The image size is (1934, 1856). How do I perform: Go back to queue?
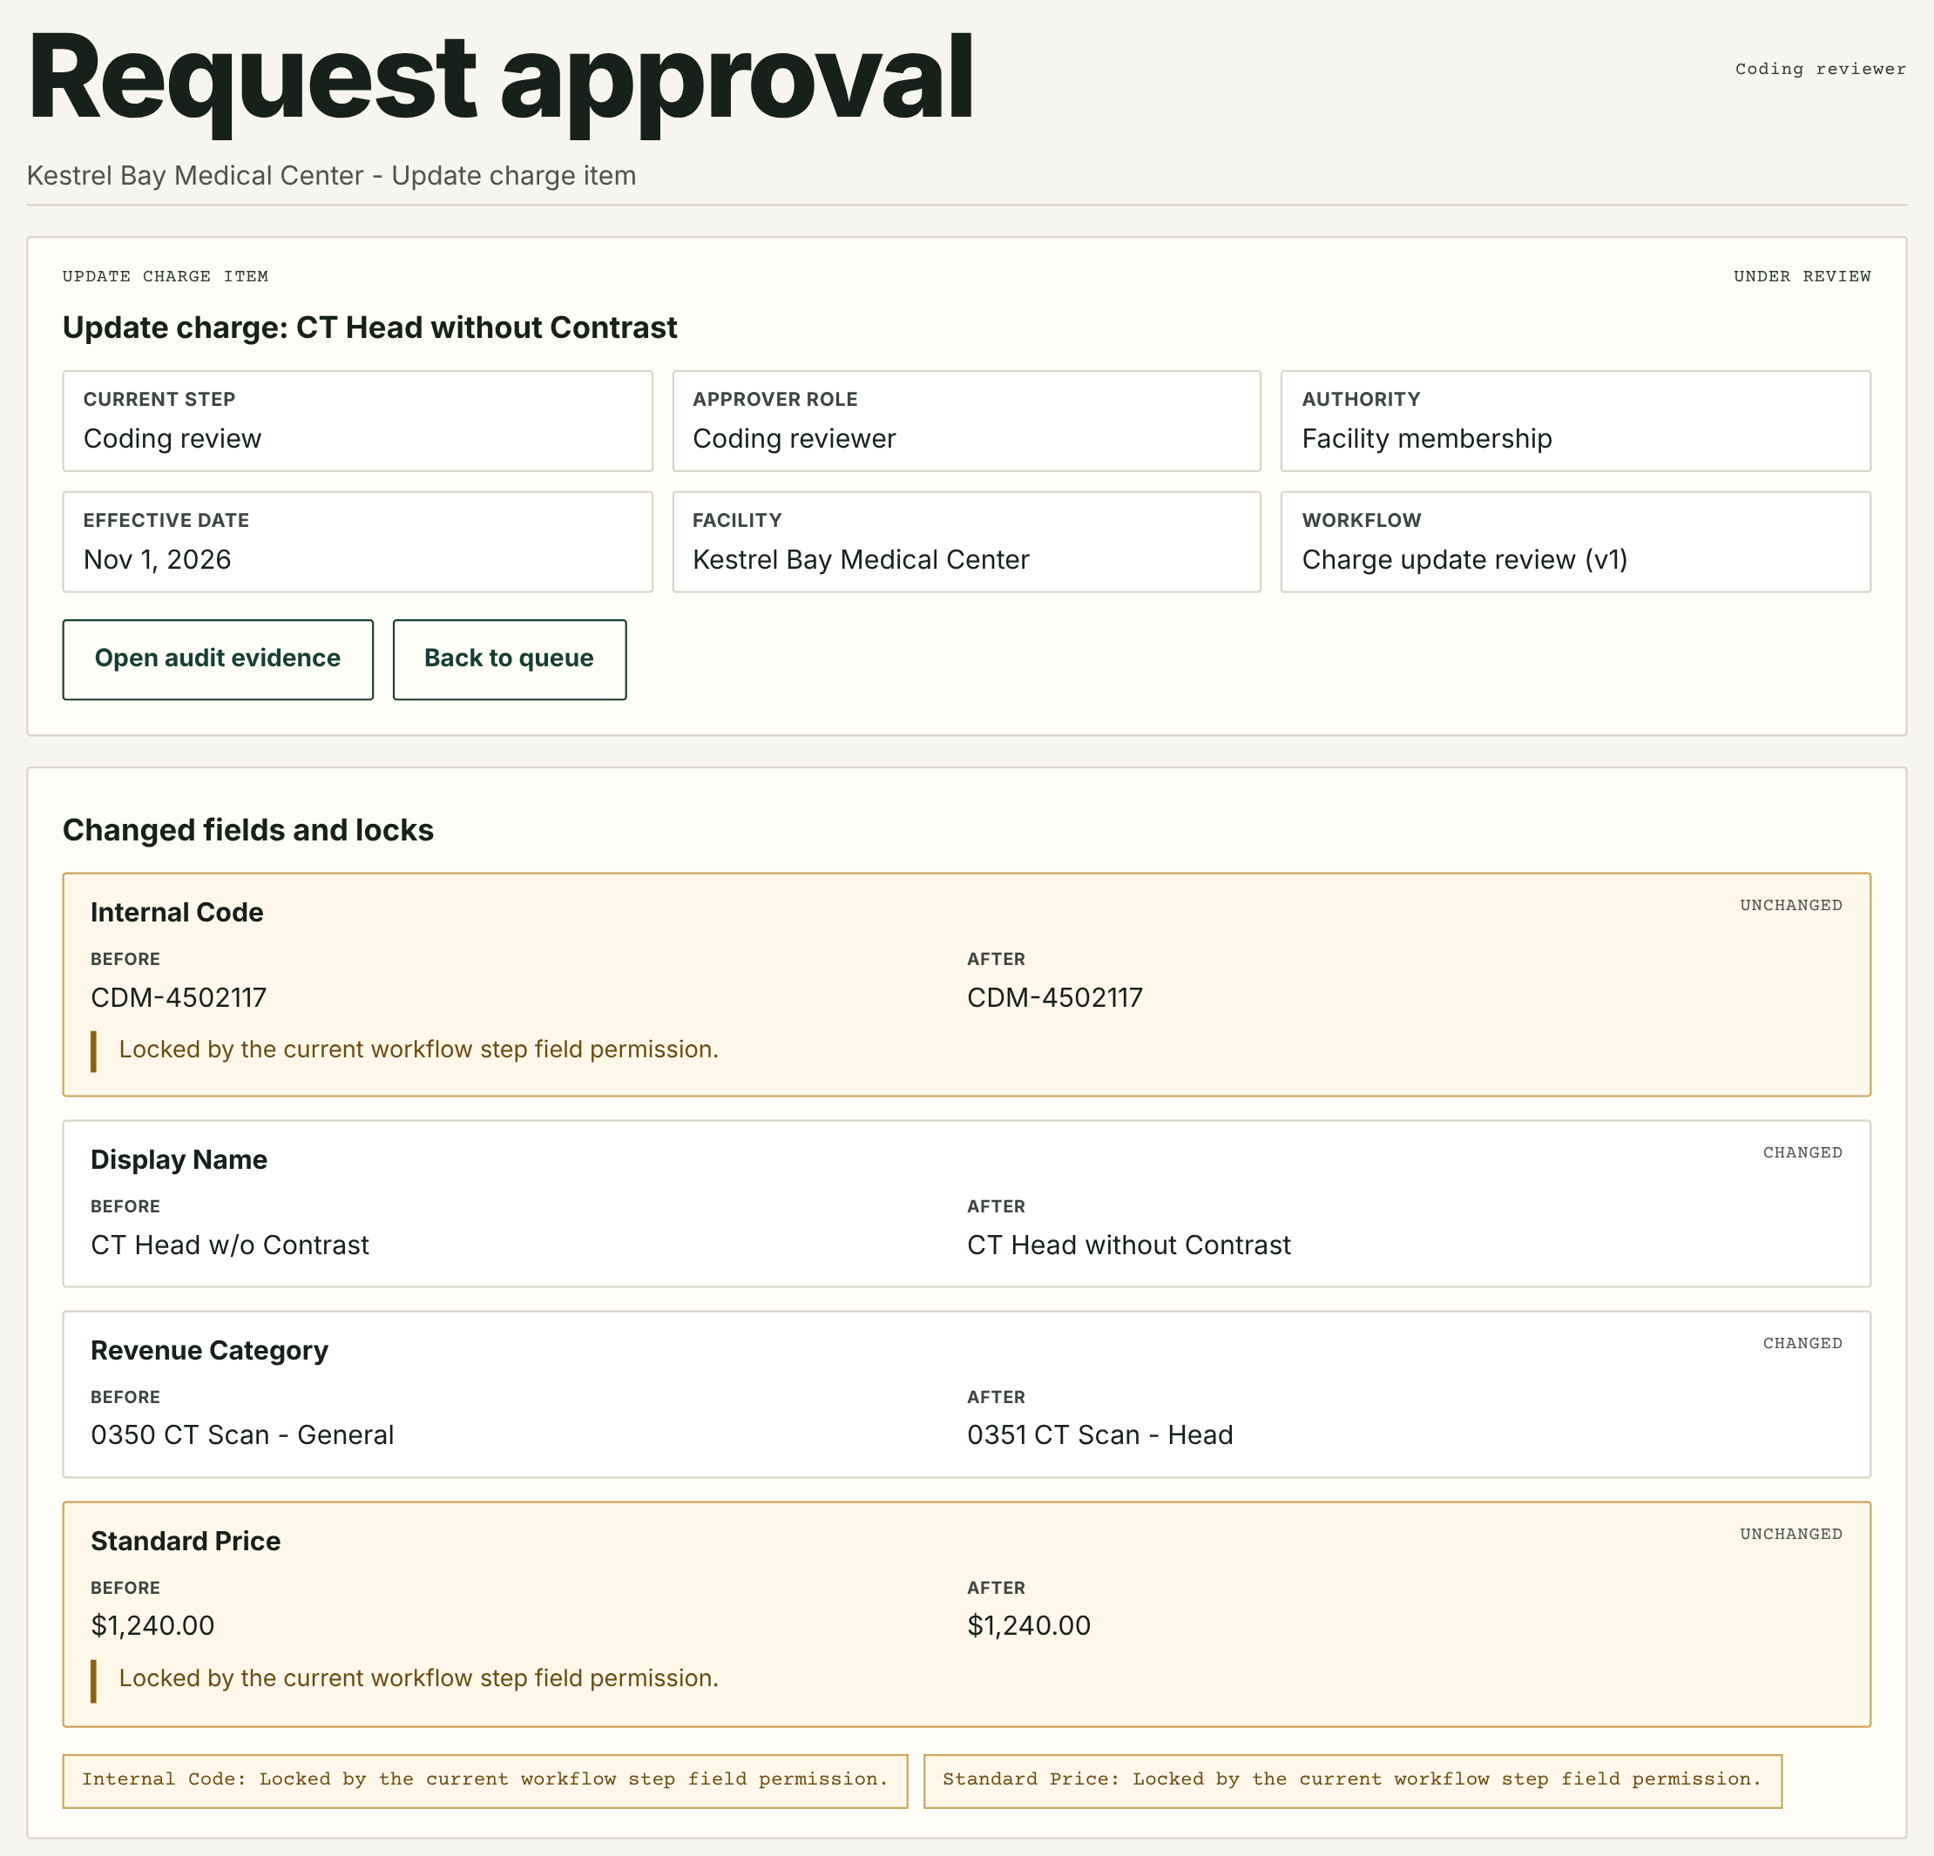[509, 659]
